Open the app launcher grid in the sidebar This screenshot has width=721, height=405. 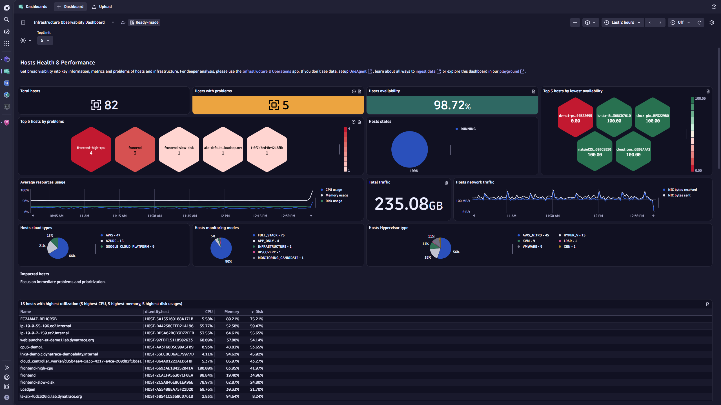pos(7,43)
